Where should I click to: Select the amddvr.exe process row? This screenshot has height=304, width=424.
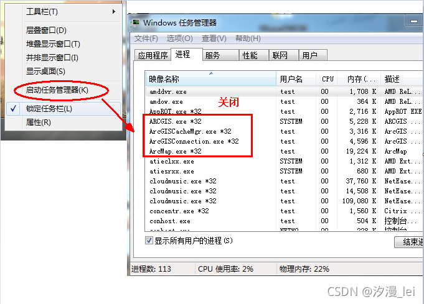tap(284, 91)
